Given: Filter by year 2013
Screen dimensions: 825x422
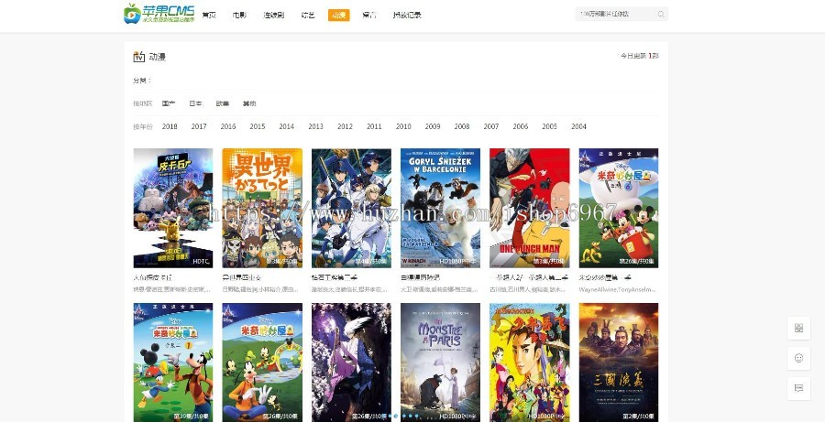Looking at the screenshot, I should (x=315, y=126).
